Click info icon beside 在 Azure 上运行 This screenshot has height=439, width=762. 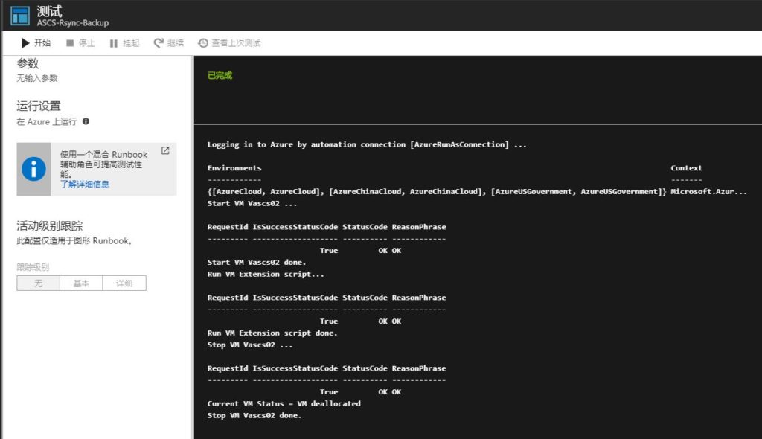pos(86,121)
